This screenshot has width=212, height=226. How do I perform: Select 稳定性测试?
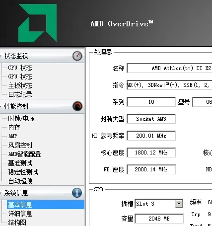[x=23, y=172]
